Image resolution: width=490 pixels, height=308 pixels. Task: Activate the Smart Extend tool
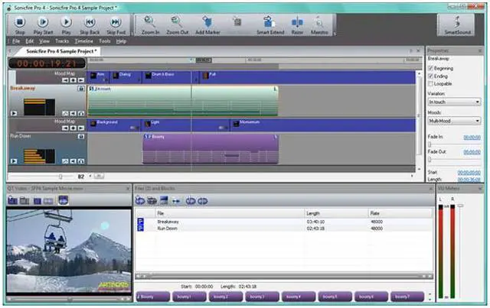269,22
